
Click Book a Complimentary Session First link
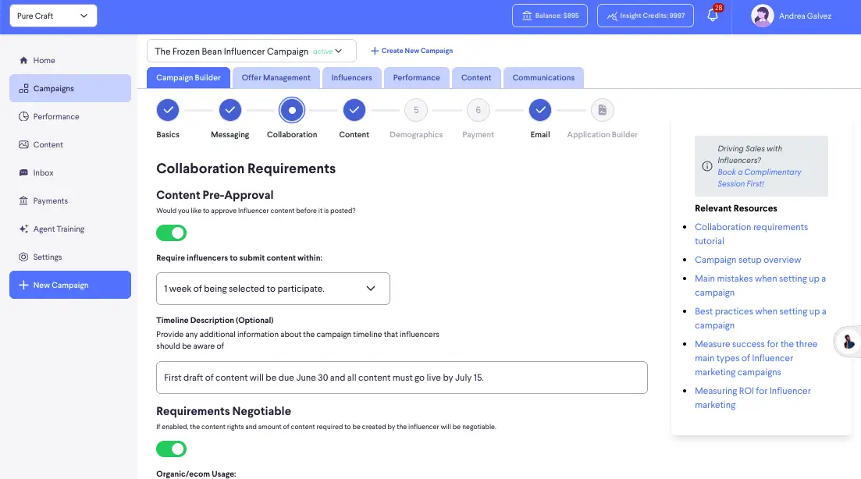(x=759, y=178)
